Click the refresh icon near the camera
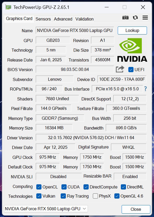Image resolution: width=154 pixels, height=217 pixels. pyautogui.click(x=135, y=18)
